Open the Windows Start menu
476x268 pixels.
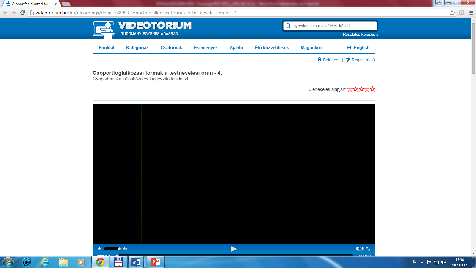(x=8, y=262)
